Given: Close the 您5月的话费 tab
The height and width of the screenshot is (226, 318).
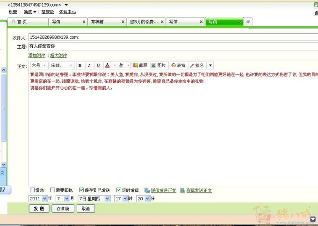Looking at the screenshot, I should click(x=162, y=22).
